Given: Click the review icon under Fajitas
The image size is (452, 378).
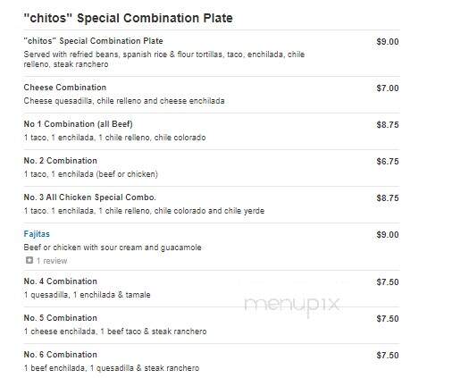Looking at the screenshot, I should (x=29, y=260).
